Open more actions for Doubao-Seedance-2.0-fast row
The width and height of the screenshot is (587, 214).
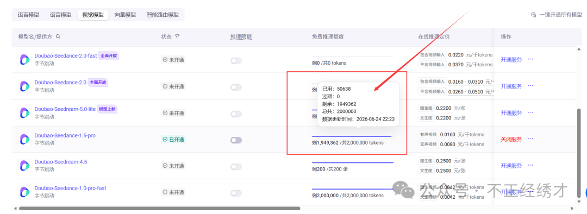(x=530, y=60)
